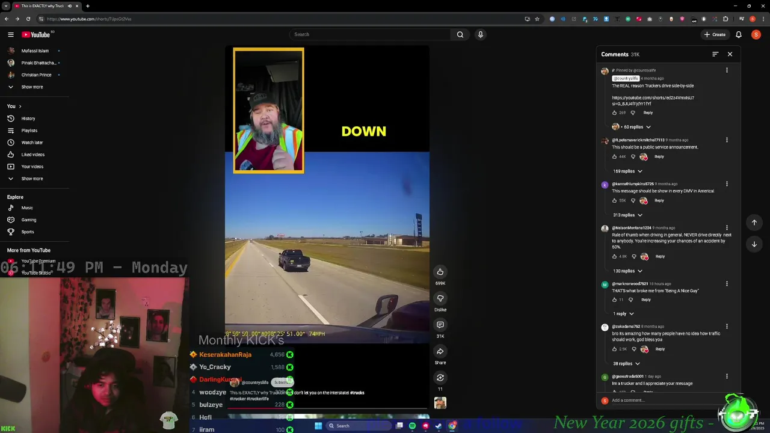The height and width of the screenshot is (433, 770).
Task: Click the YouTube search box
Action: pos(370,34)
